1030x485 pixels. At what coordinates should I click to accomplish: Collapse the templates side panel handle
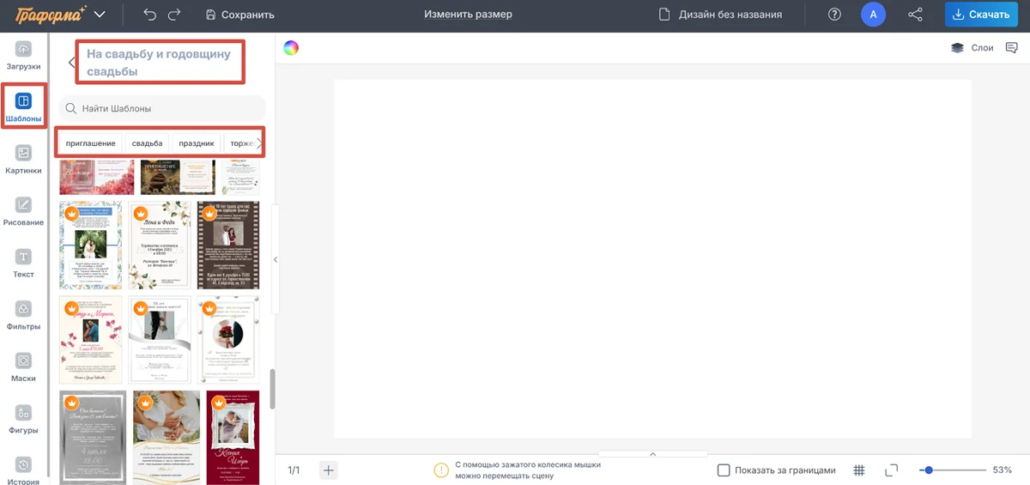tap(276, 259)
